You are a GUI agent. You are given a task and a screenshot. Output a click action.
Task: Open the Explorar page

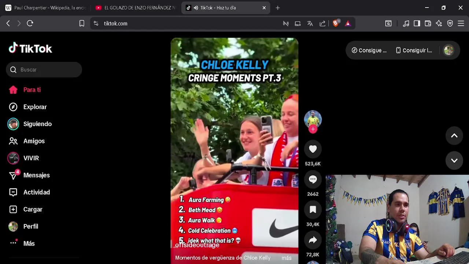pyautogui.click(x=28, y=107)
